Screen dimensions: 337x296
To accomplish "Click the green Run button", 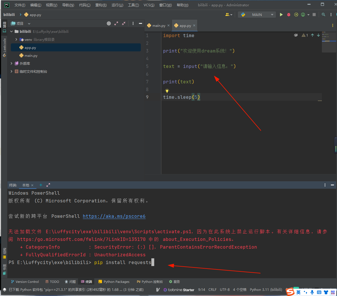I will pyautogui.click(x=281, y=15).
